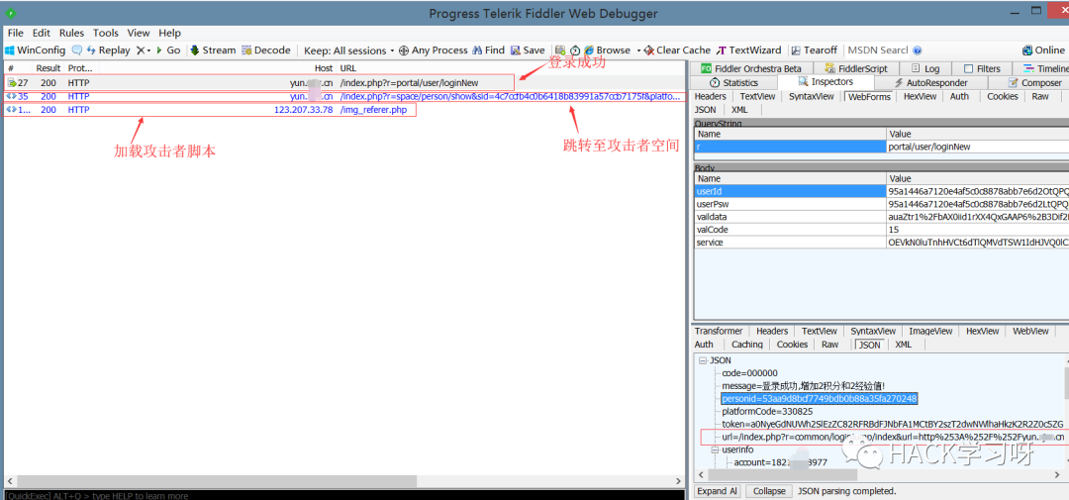
Task: Select the response JSON tab
Action: (869, 346)
